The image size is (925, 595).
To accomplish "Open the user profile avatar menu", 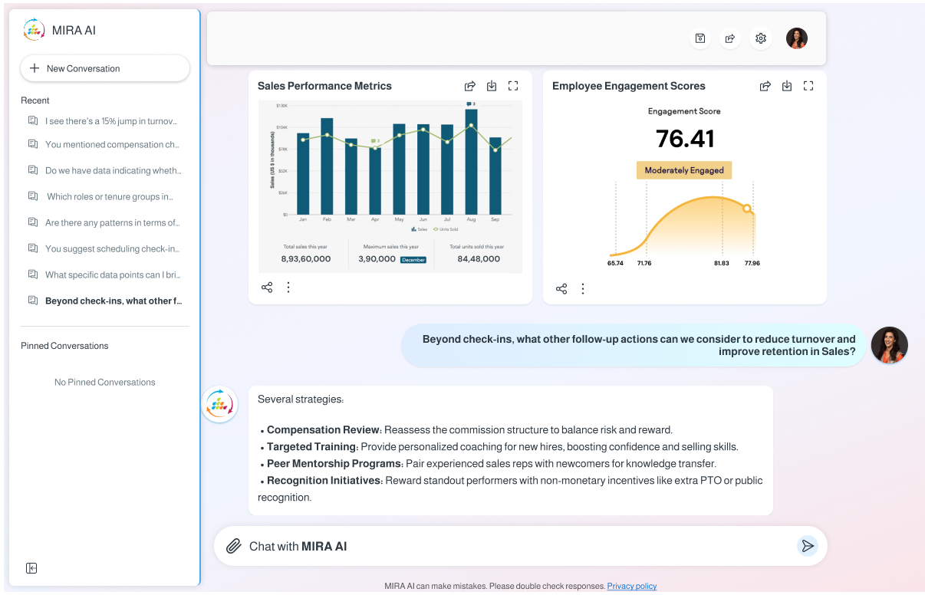I will pyautogui.click(x=797, y=38).
